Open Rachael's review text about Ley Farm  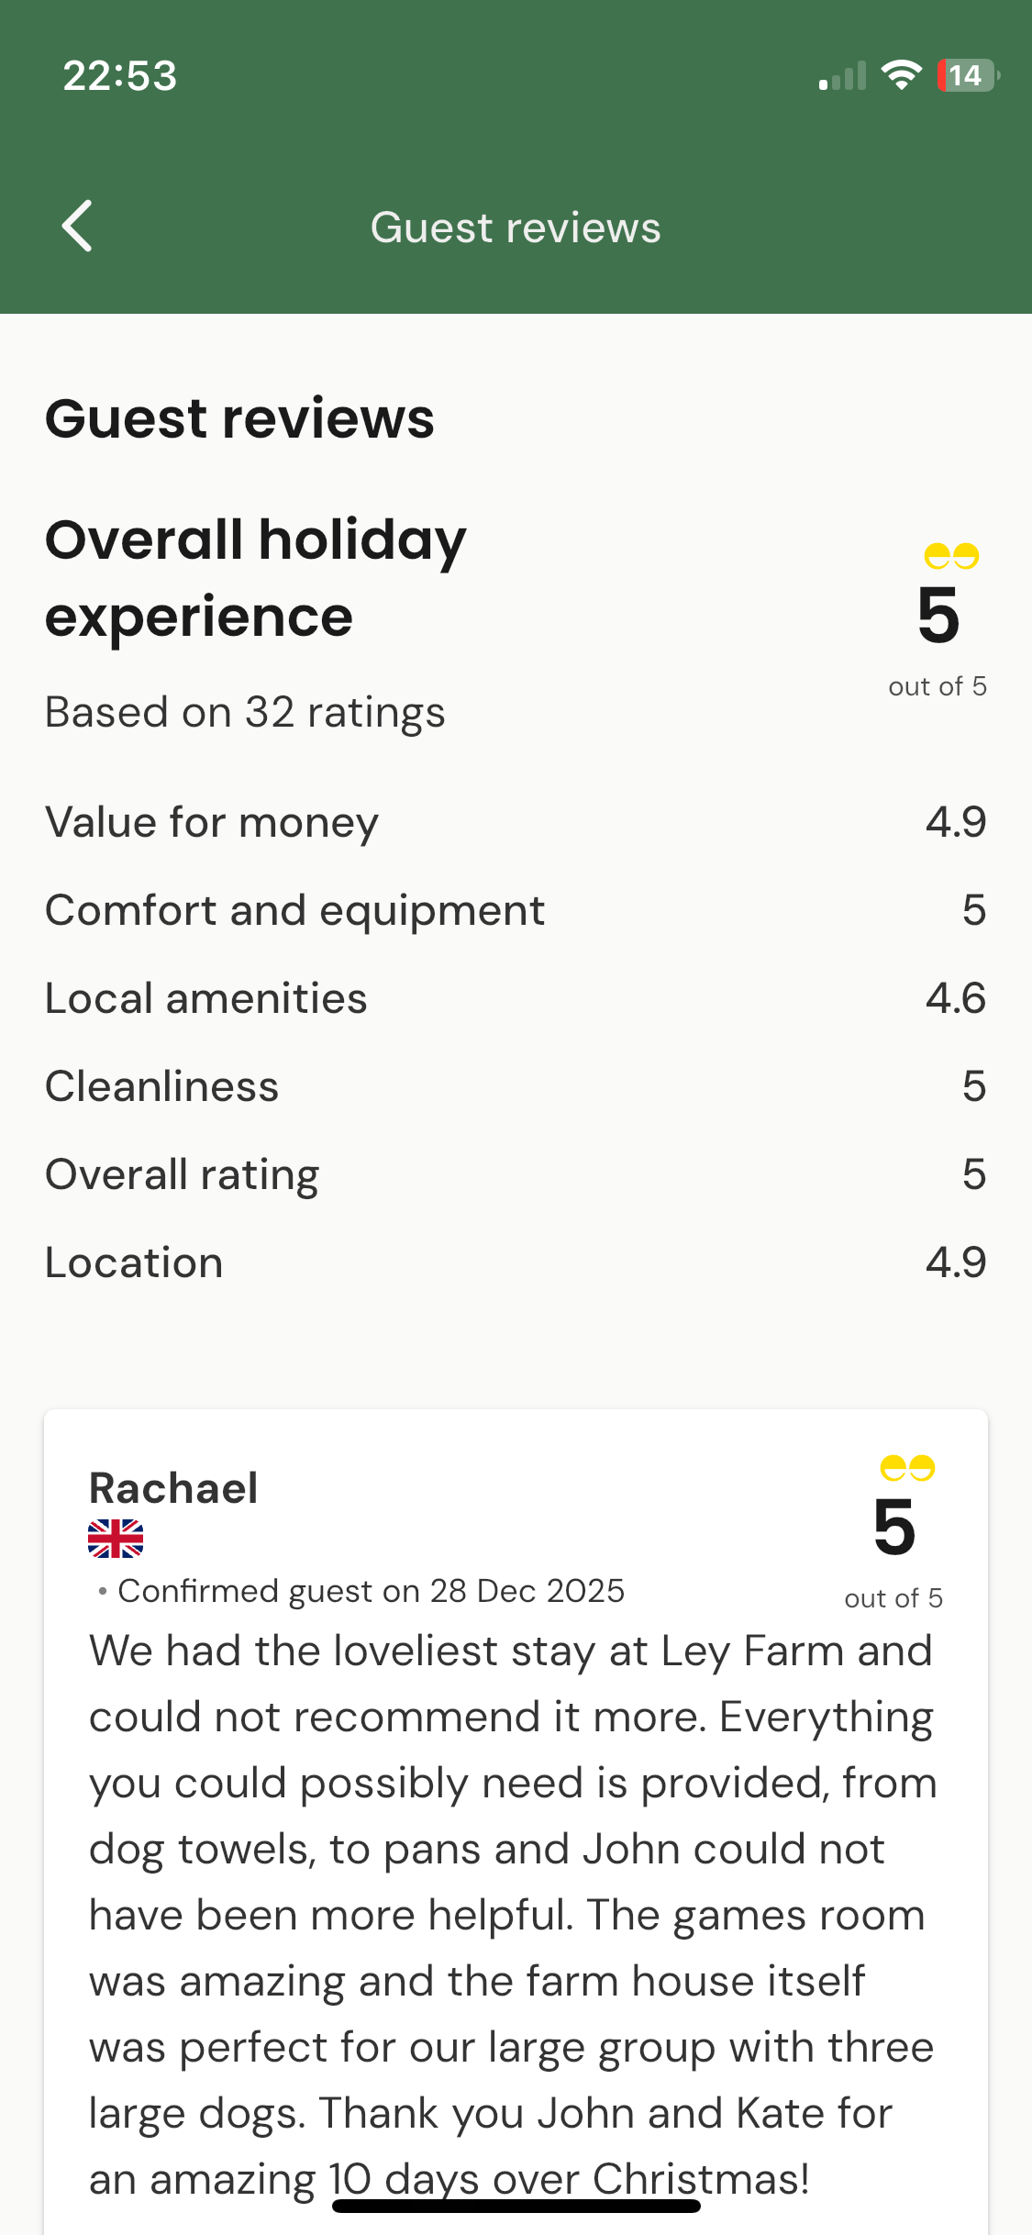tap(512, 1915)
